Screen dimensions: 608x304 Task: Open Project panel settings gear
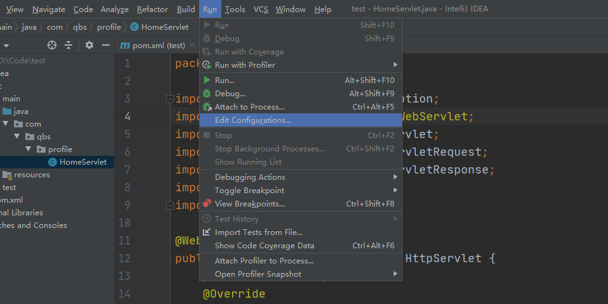point(89,45)
